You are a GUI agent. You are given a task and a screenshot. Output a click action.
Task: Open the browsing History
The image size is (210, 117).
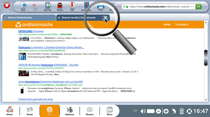click(60, 6)
